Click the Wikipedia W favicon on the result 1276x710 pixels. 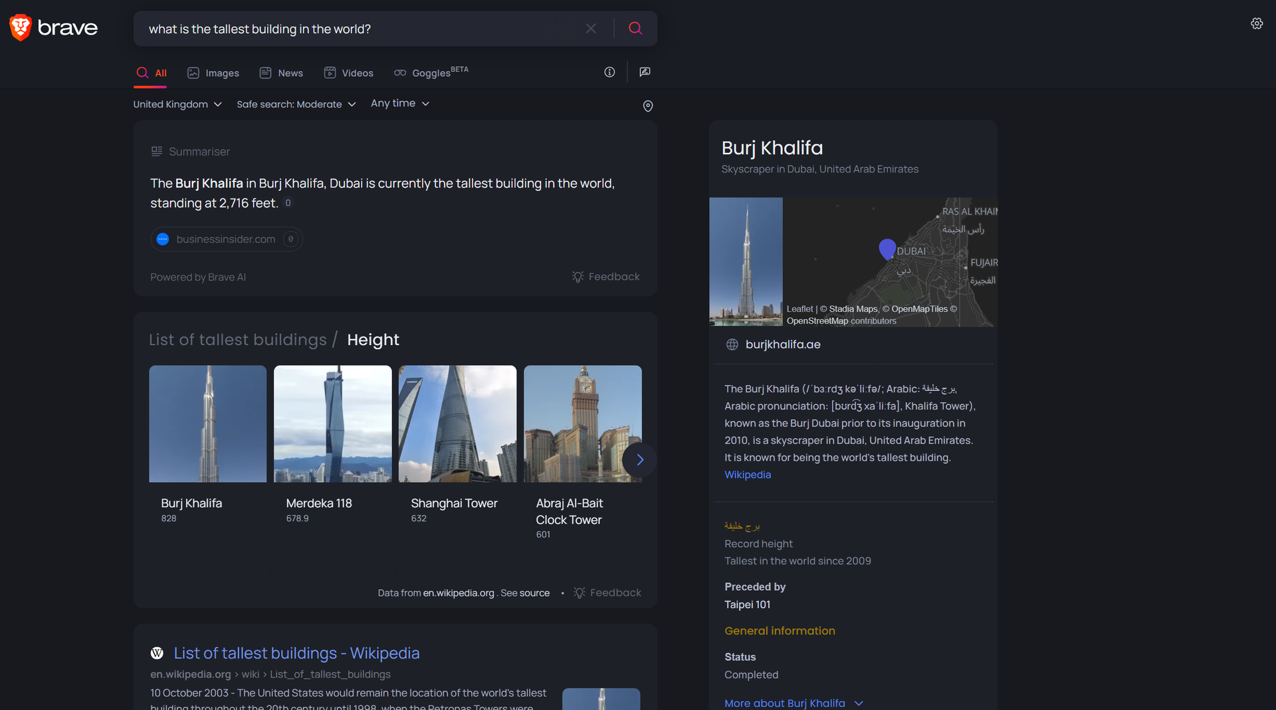click(x=157, y=653)
